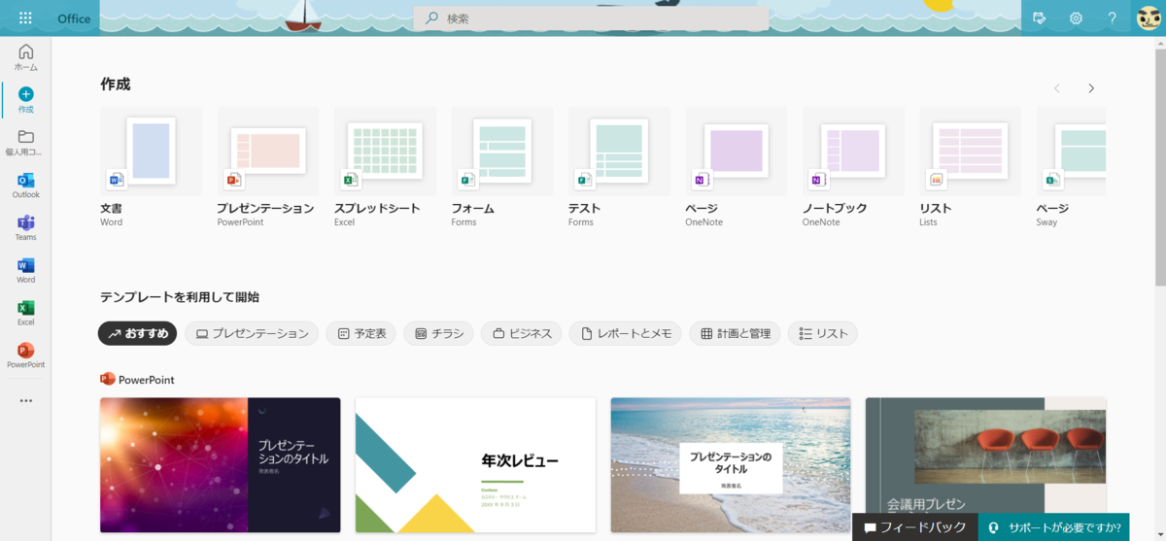The width and height of the screenshot is (1166, 541).
Task: Click the Office title link
Action: 74,18
